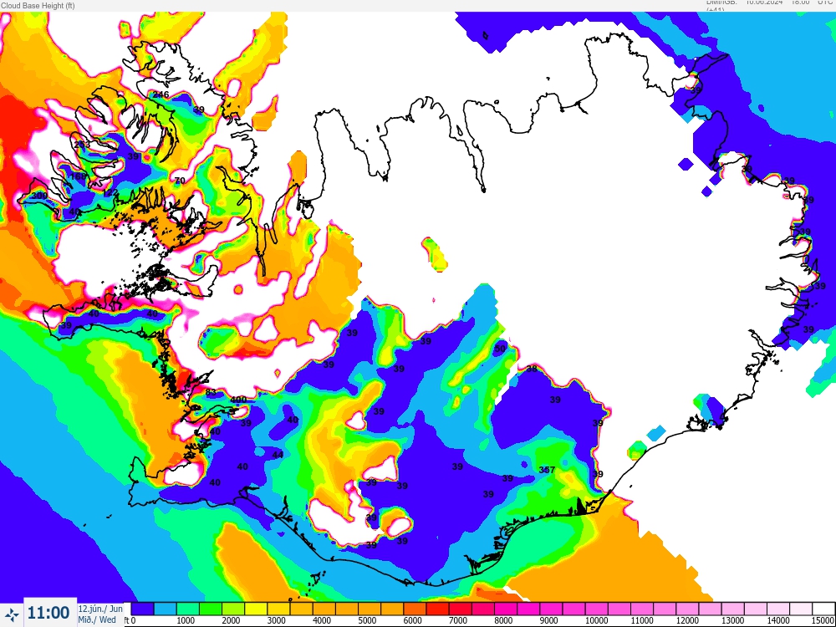This screenshot has width=836, height=627.
Task: Click the 38 value on the map
Action: (x=532, y=369)
